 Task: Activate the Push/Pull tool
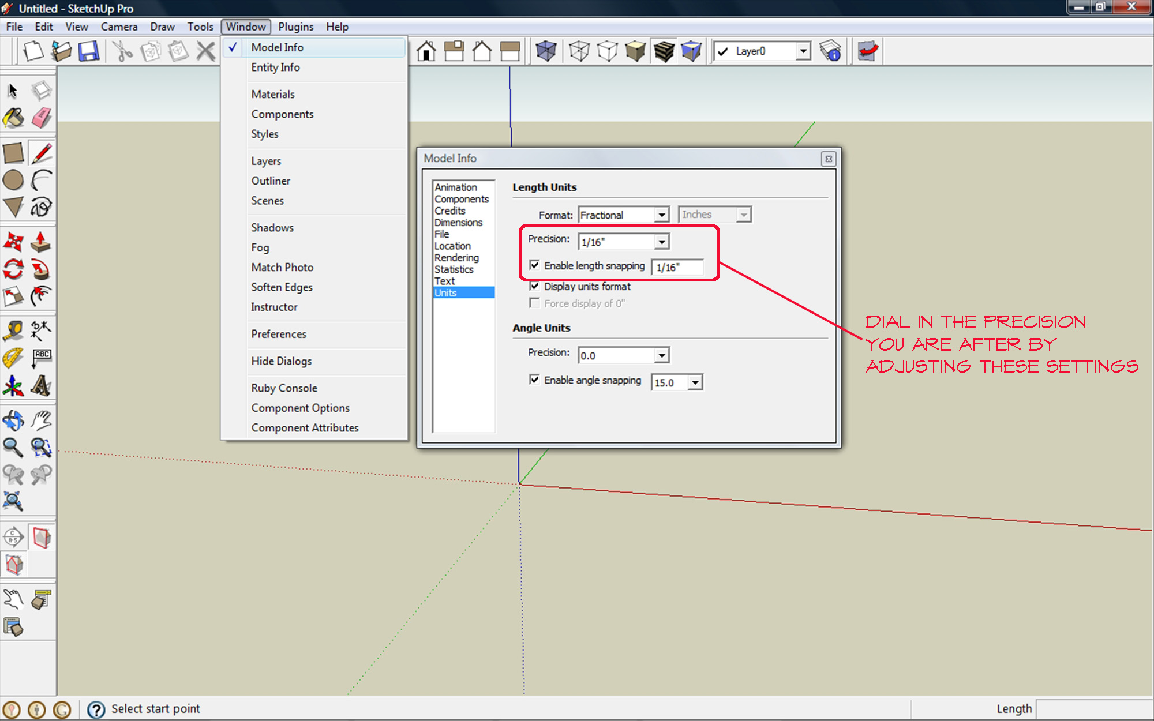(41, 242)
